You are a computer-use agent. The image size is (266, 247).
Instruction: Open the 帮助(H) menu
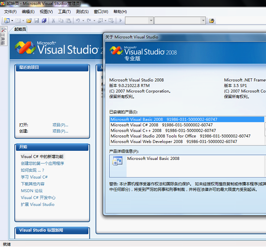pyautogui.click(x=120, y=12)
